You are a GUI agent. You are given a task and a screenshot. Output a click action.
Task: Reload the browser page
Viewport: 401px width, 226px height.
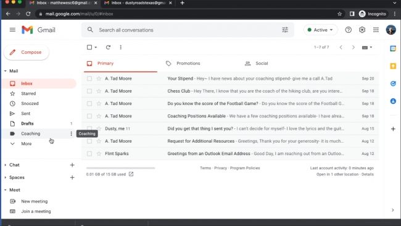click(x=28, y=14)
